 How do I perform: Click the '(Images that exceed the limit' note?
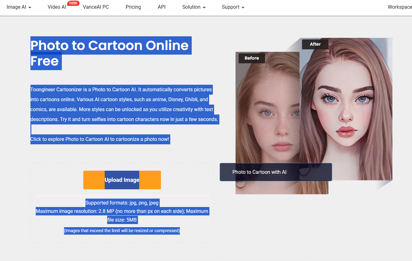(122, 231)
